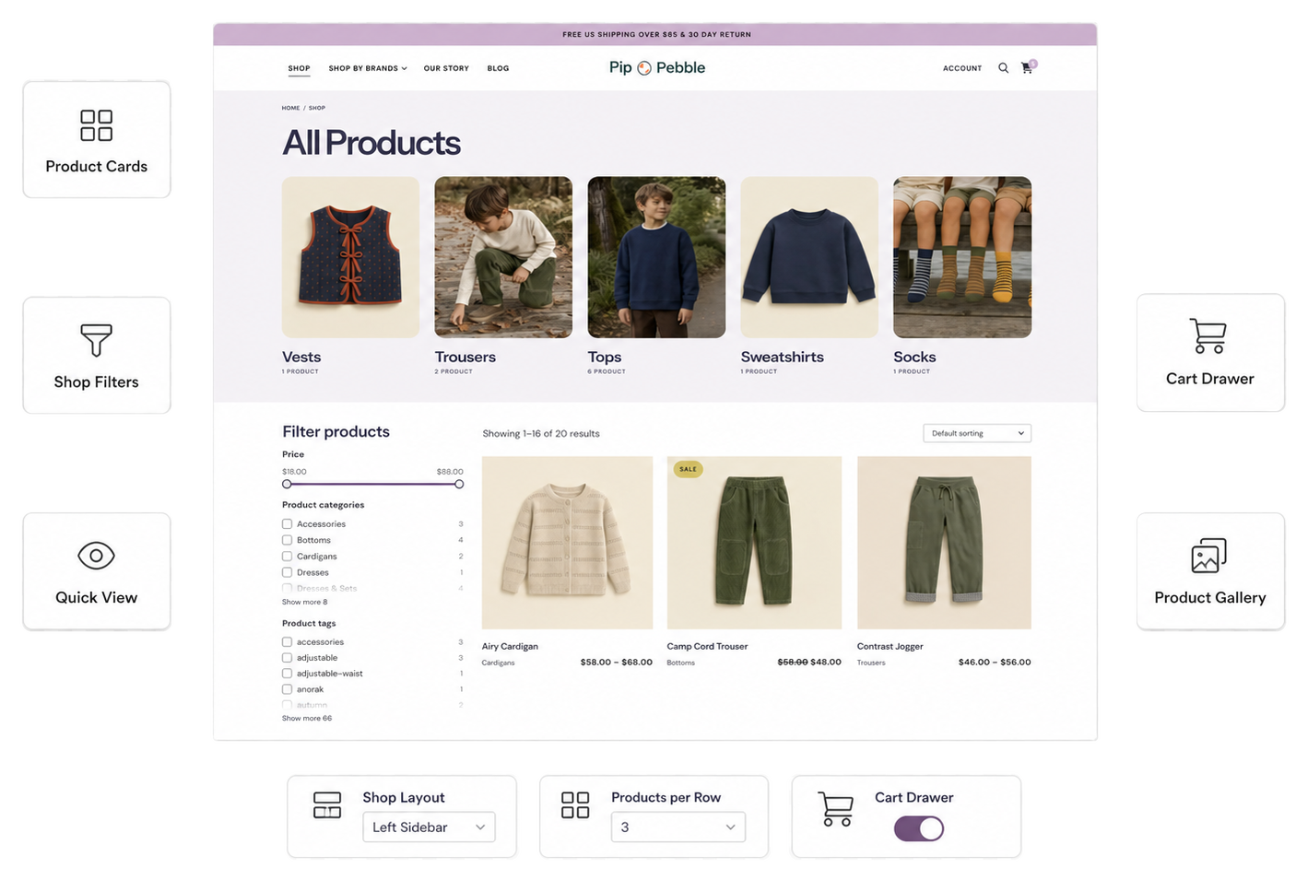Click the '$58.00 – $68.00' price text

point(616,662)
